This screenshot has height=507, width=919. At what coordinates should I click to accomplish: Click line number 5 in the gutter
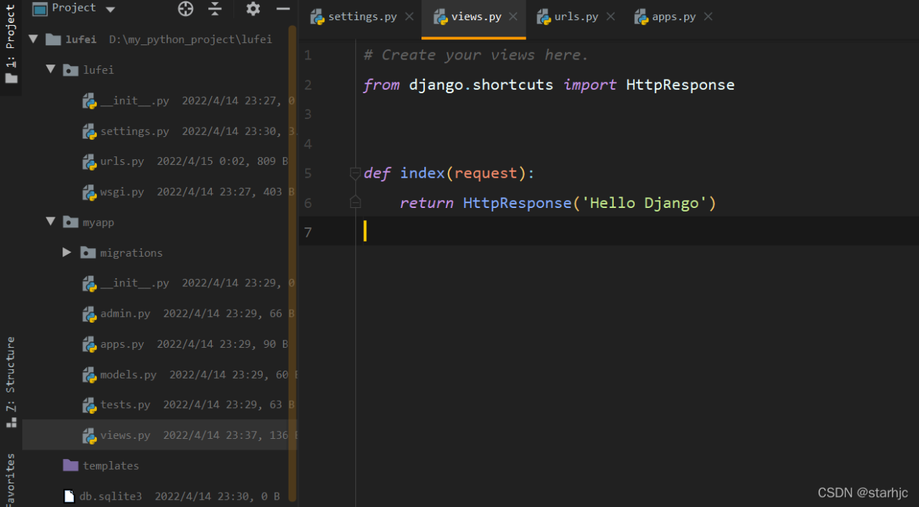point(308,174)
